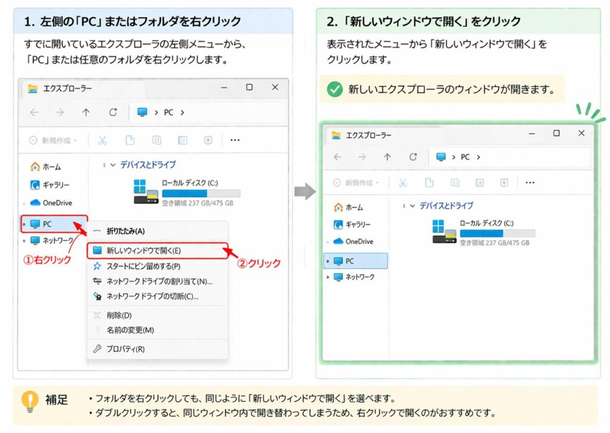The height and width of the screenshot is (433, 610).
Task: Click the up arrow in left Explorer navigation
Action: (x=86, y=113)
